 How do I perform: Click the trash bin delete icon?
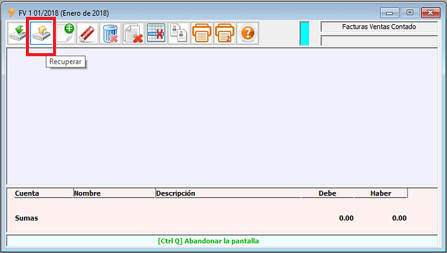pyautogui.click(x=110, y=33)
